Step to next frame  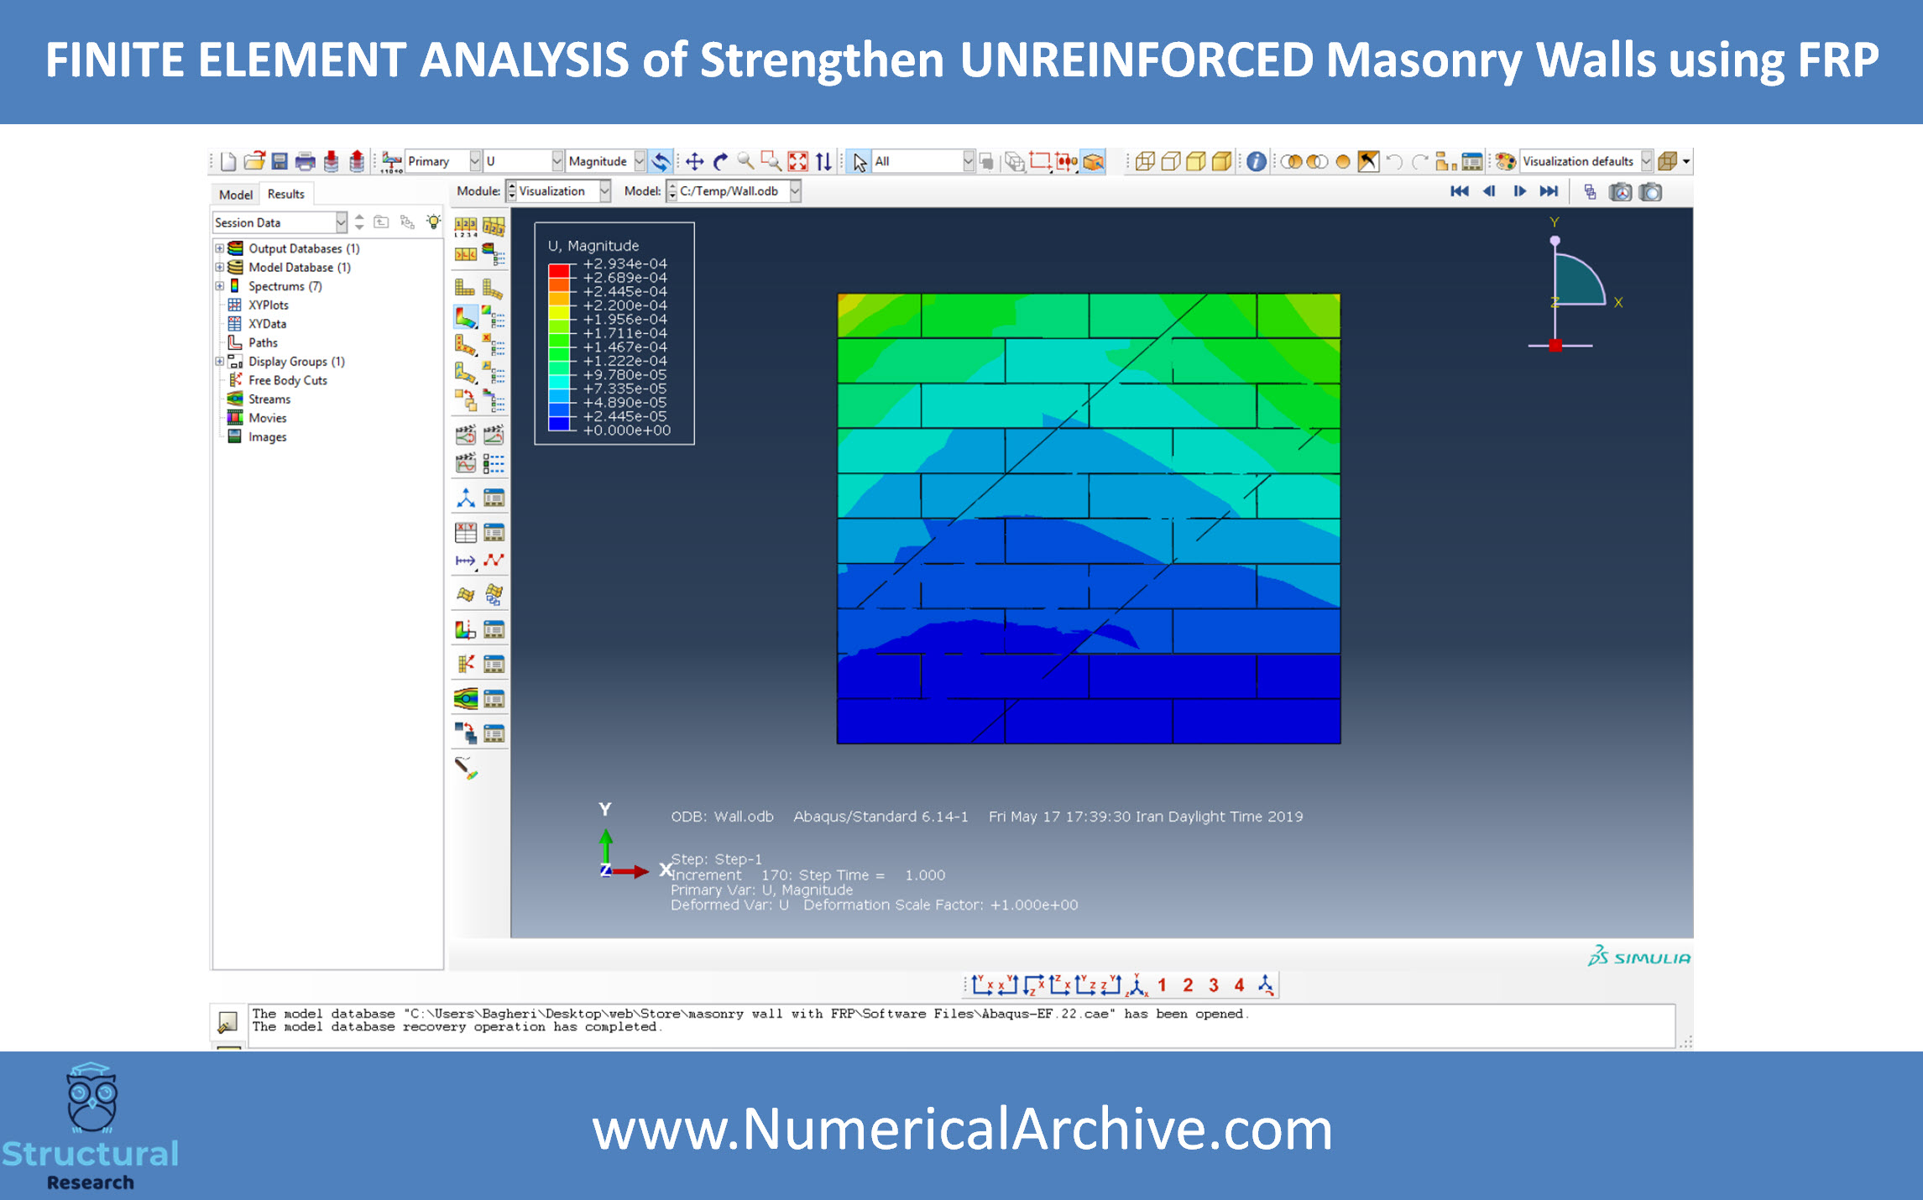pyautogui.click(x=1519, y=191)
